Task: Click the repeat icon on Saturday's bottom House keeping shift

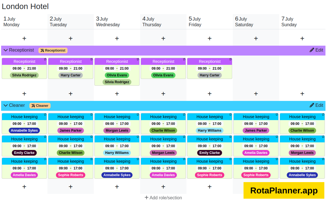Action: [277, 159]
